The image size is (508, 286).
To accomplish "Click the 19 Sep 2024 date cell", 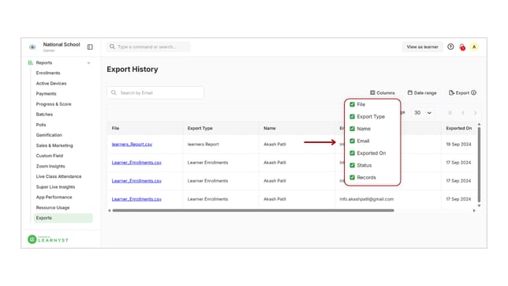I will pos(458,144).
